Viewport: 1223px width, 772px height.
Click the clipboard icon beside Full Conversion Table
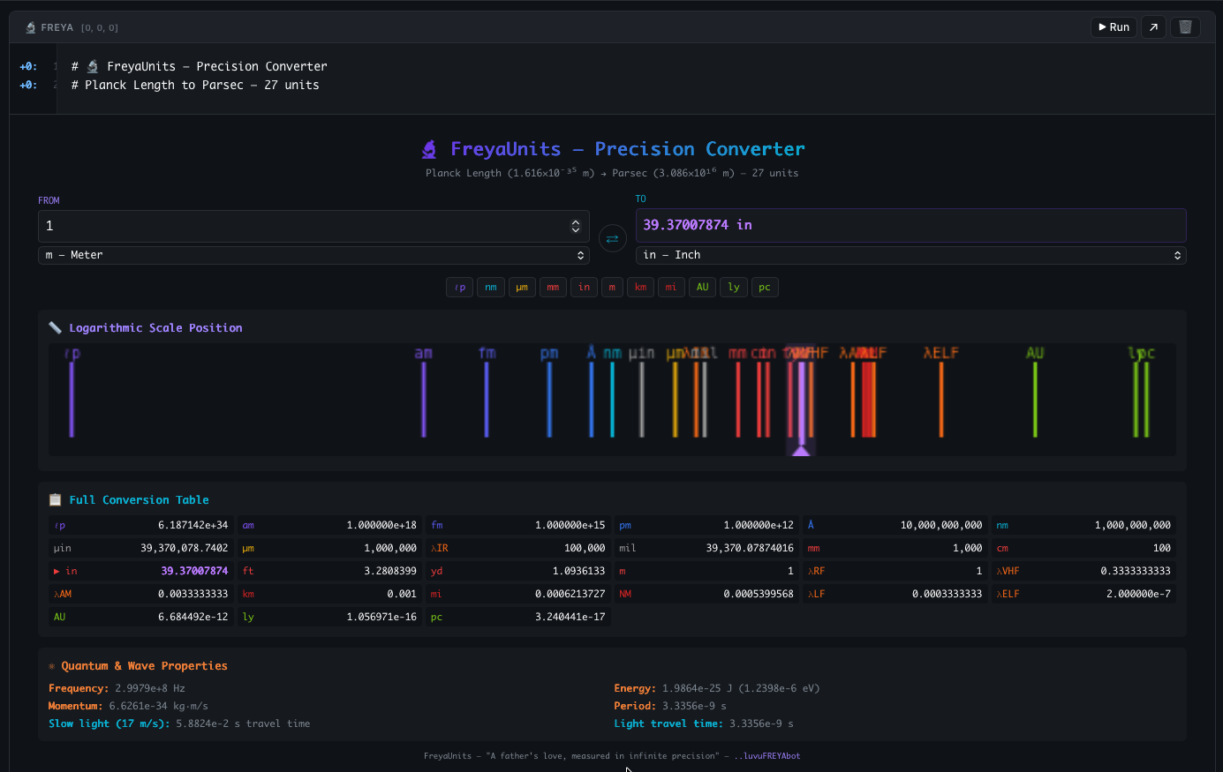tap(56, 499)
